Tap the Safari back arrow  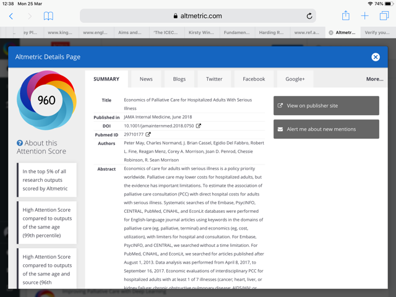[x=11, y=16]
